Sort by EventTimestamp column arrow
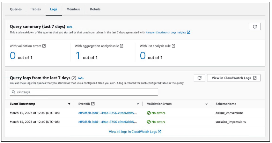This screenshot has width=272, height=143. click(69, 104)
